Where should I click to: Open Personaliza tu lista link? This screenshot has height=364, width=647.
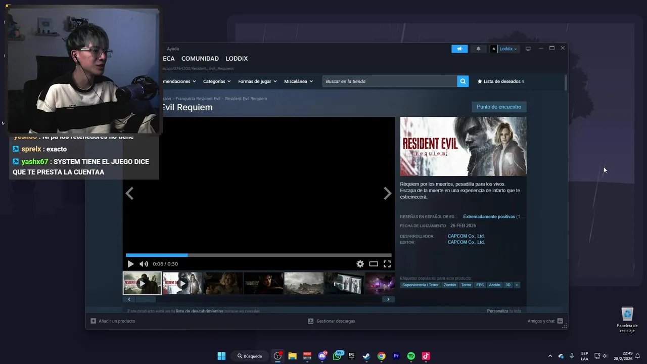(x=504, y=311)
